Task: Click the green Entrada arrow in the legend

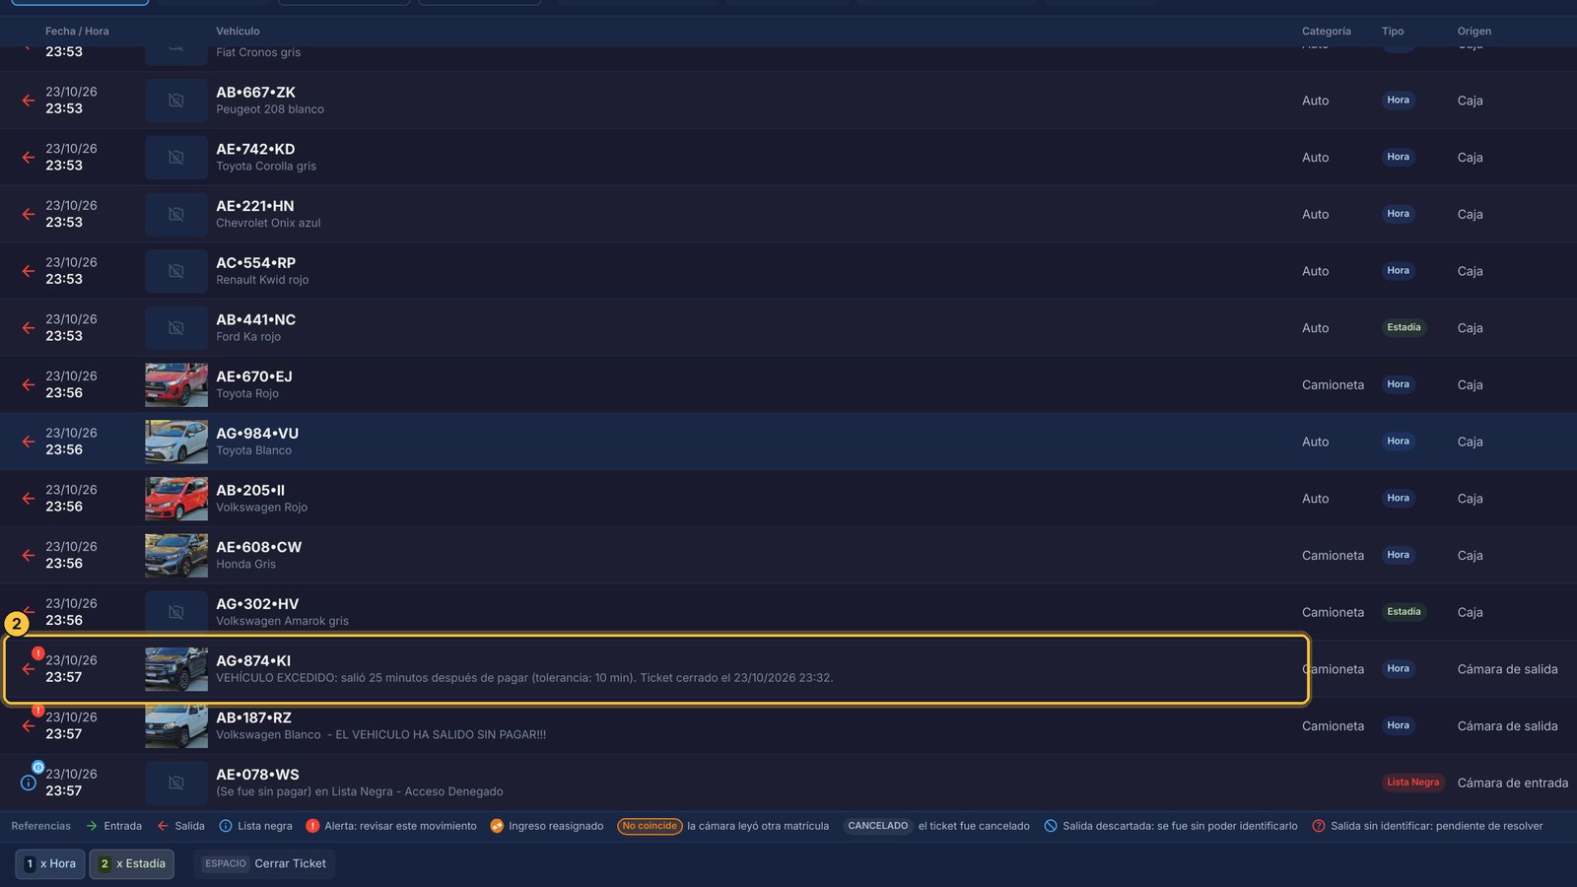Action: (92, 826)
